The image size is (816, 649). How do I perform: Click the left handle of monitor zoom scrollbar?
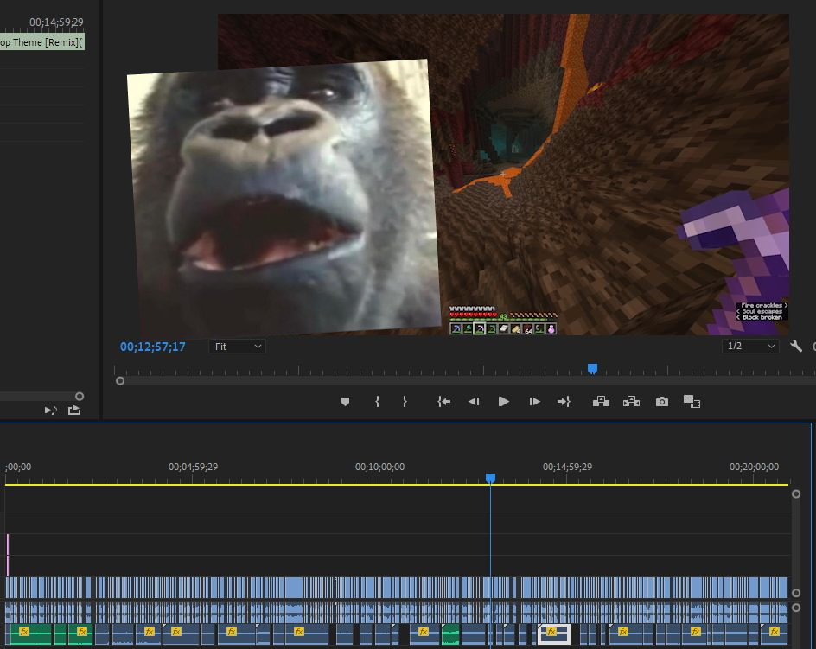(120, 381)
